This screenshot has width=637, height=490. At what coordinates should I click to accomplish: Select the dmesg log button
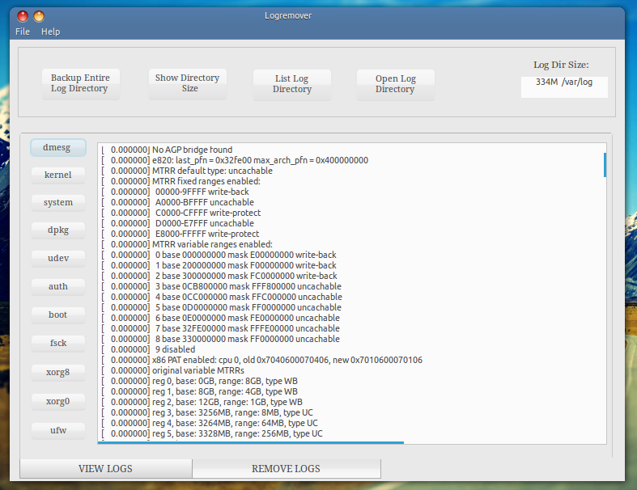tap(58, 147)
